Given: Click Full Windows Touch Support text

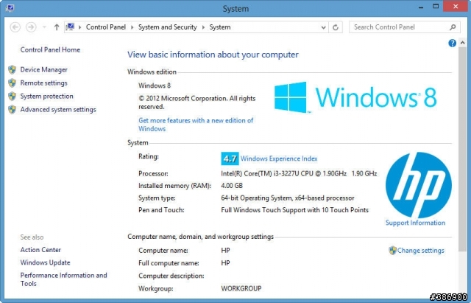Looking at the screenshot, I should (x=294, y=210).
